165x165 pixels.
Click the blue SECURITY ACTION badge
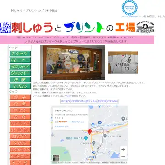point(130,8)
